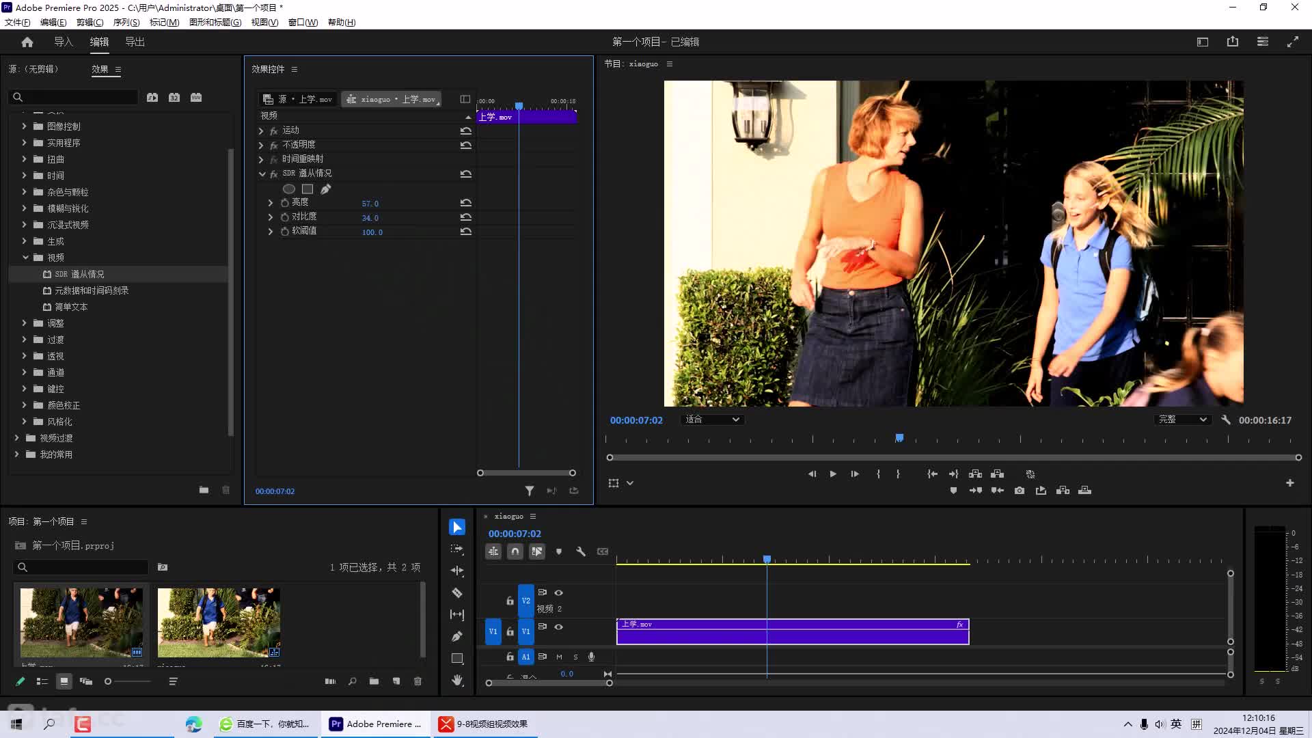1312x738 pixels.
Task: Open the 序列 menu
Action: point(126,23)
